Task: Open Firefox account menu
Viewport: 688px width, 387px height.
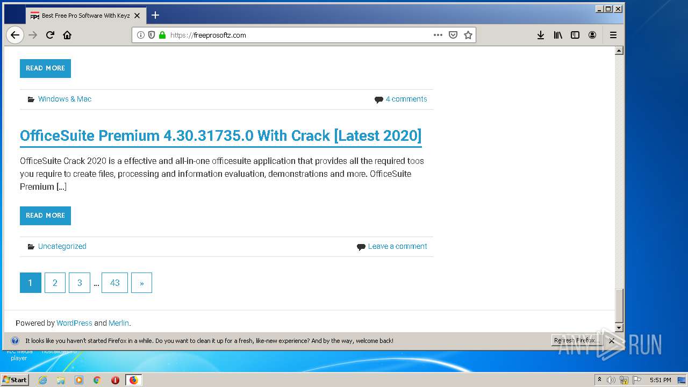Action: point(592,35)
